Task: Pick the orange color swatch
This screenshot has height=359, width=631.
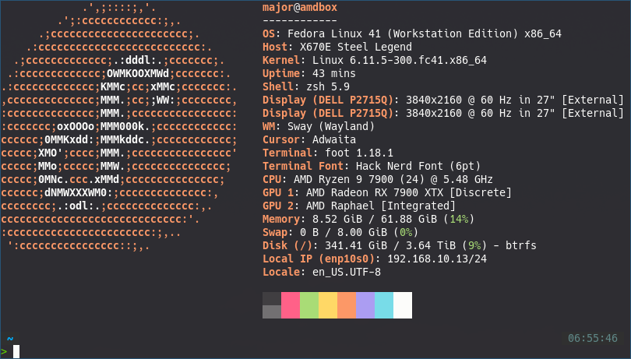Action: tap(347, 305)
